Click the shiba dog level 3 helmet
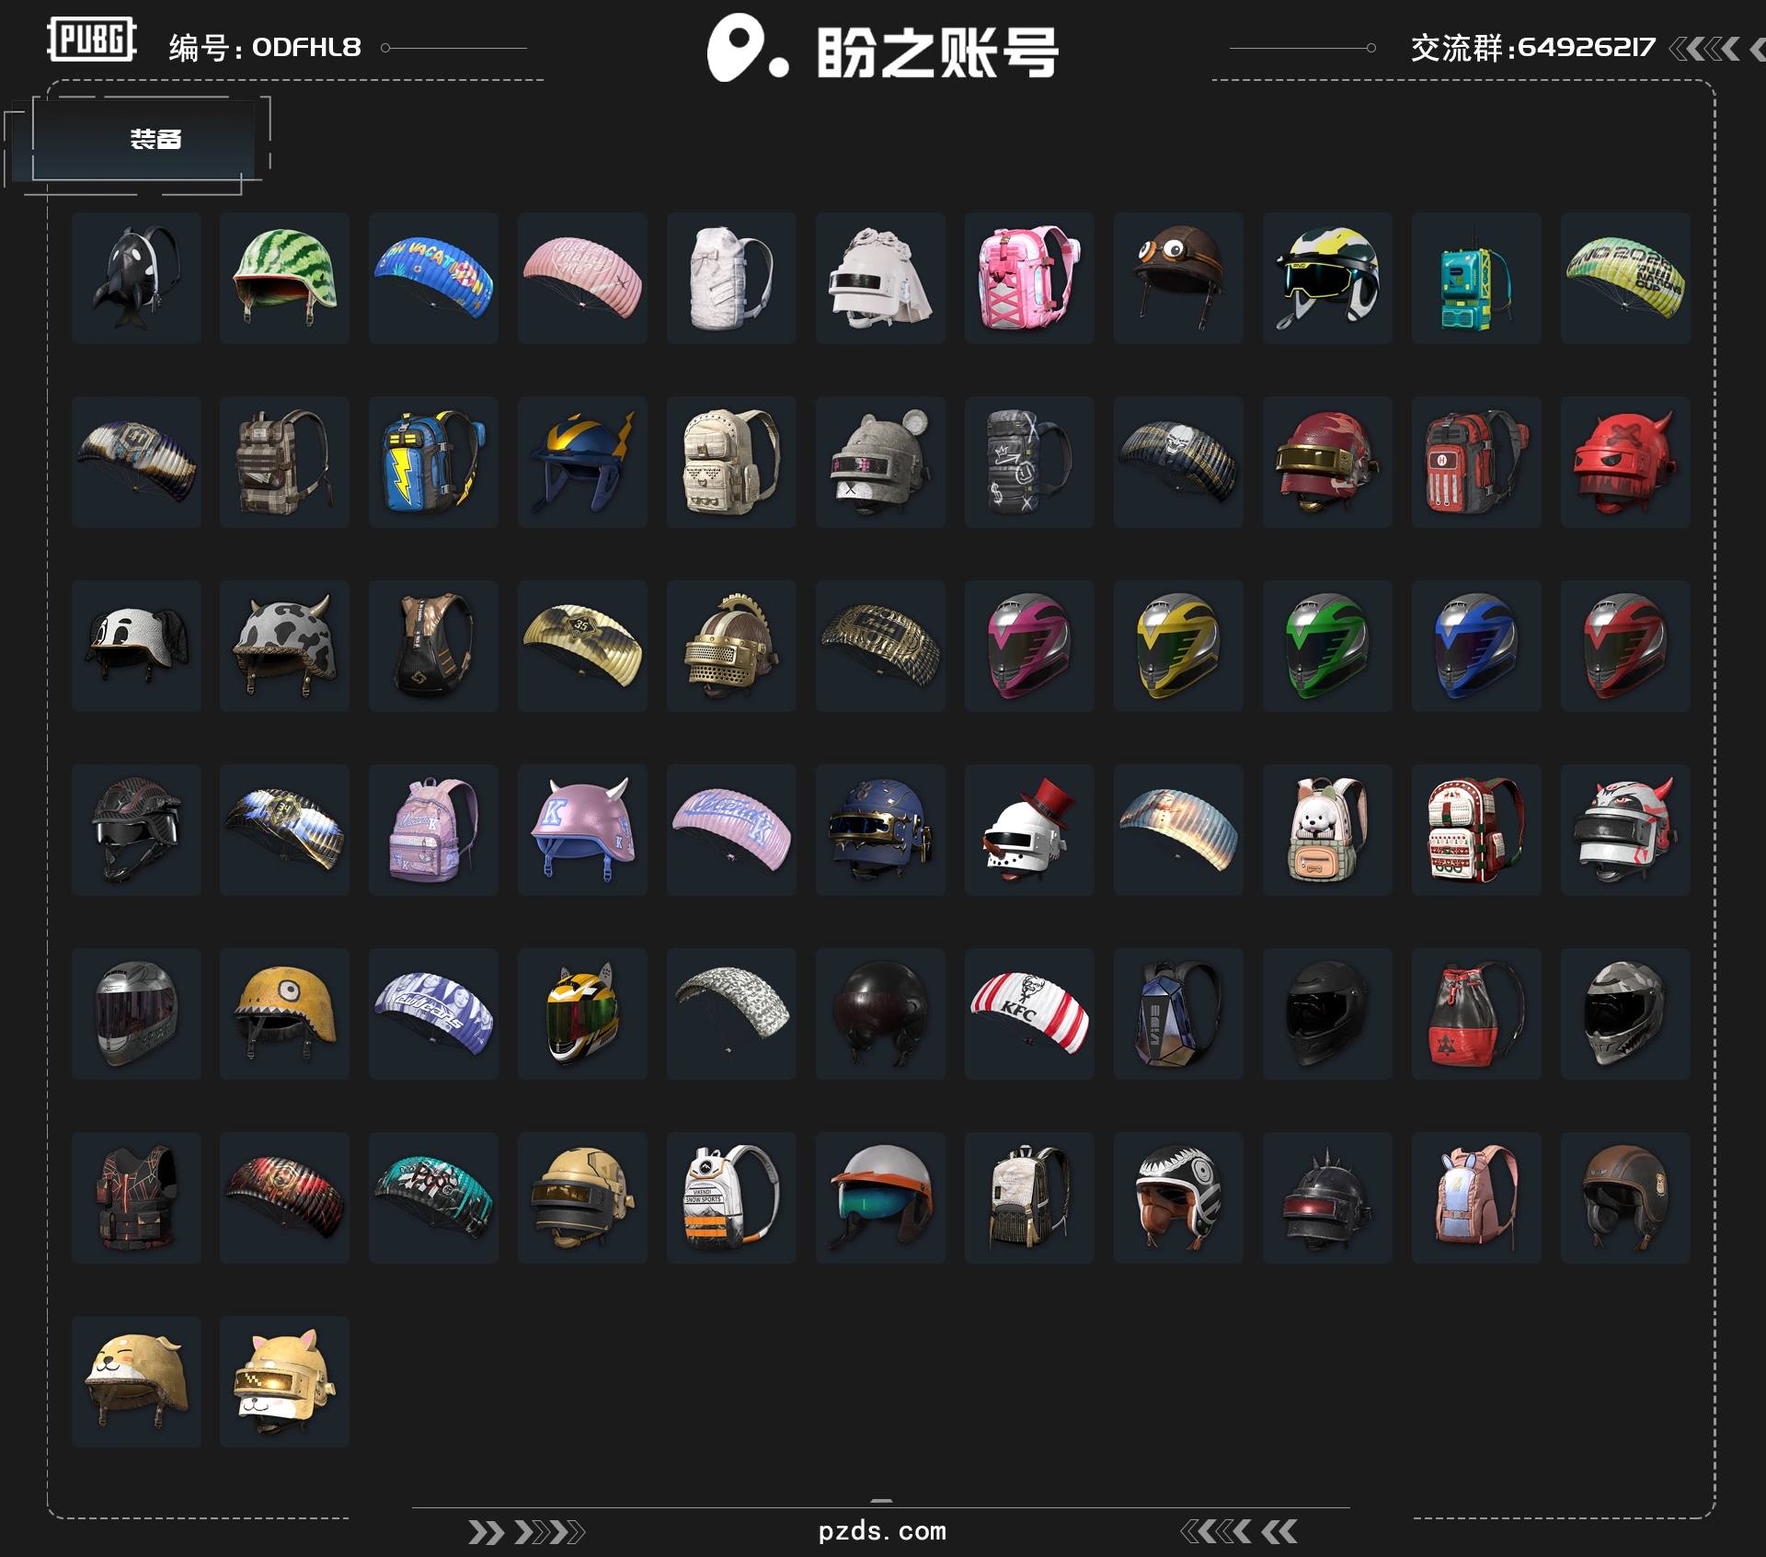The image size is (1766, 1557). pos(284,1381)
